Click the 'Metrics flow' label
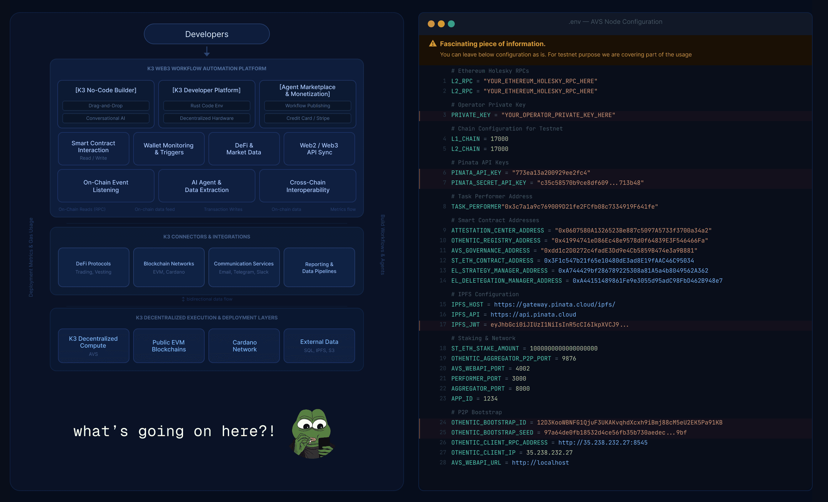The image size is (828, 502). tap(343, 209)
